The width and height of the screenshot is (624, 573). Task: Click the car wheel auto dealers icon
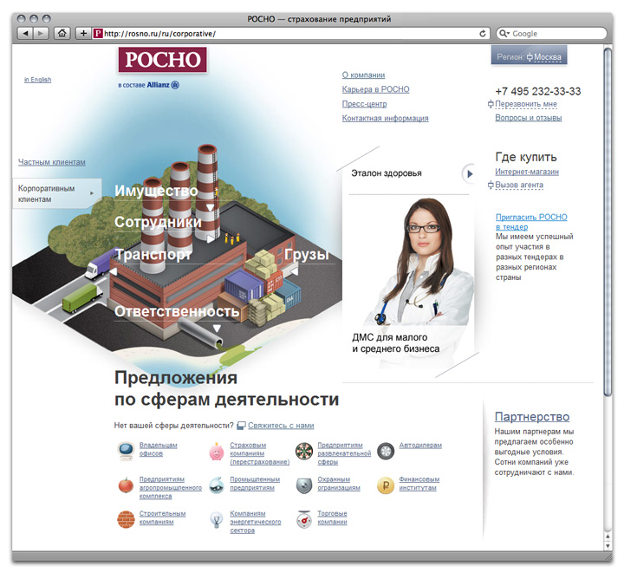(385, 450)
